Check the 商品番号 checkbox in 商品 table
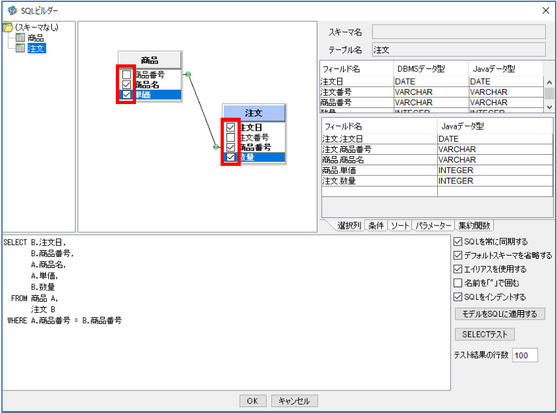The width and height of the screenshot is (557, 413). point(126,75)
